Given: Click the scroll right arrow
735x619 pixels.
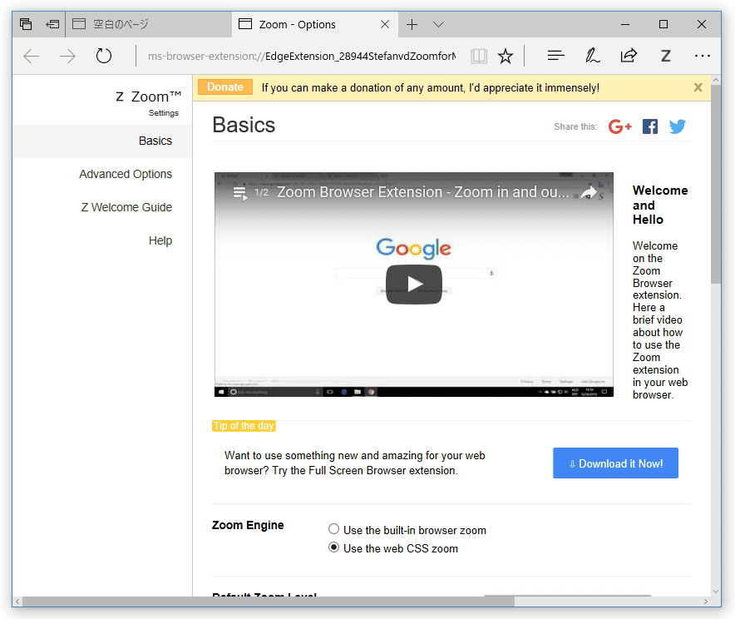Looking at the screenshot, I should [706, 602].
